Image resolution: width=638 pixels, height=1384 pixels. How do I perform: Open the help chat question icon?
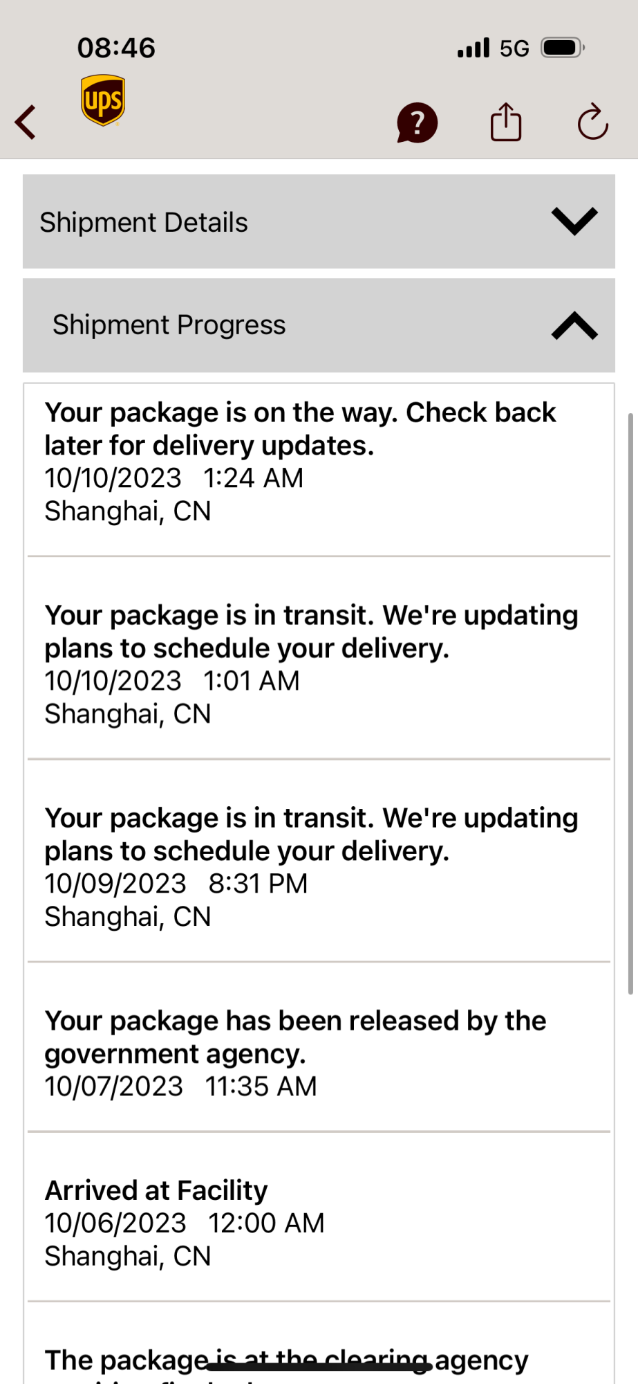pyautogui.click(x=417, y=123)
